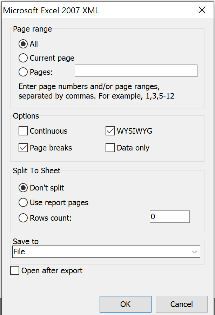The height and width of the screenshot is (315, 215).
Task: Click the Pages number input field
Action: [x=136, y=71]
